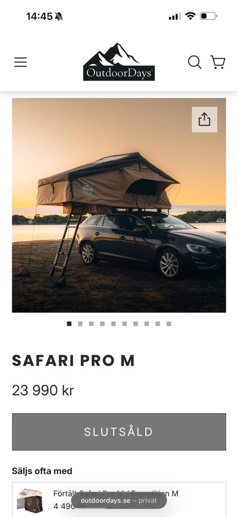Tap the silent mode bell icon
Image resolution: width=238 pixels, height=517 pixels.
pos(59,16)
